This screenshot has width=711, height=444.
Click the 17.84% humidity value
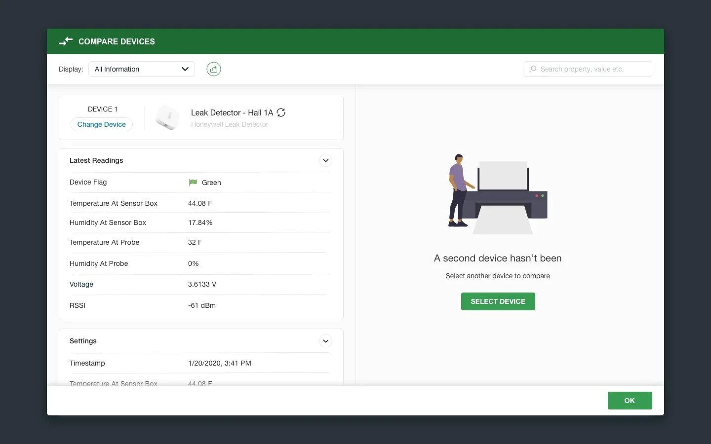tap(200, 222)
